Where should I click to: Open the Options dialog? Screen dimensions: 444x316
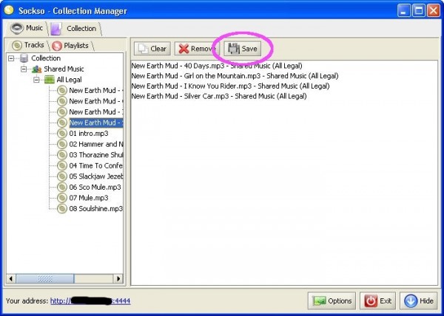pyautogui.click(x=332, y=300)
